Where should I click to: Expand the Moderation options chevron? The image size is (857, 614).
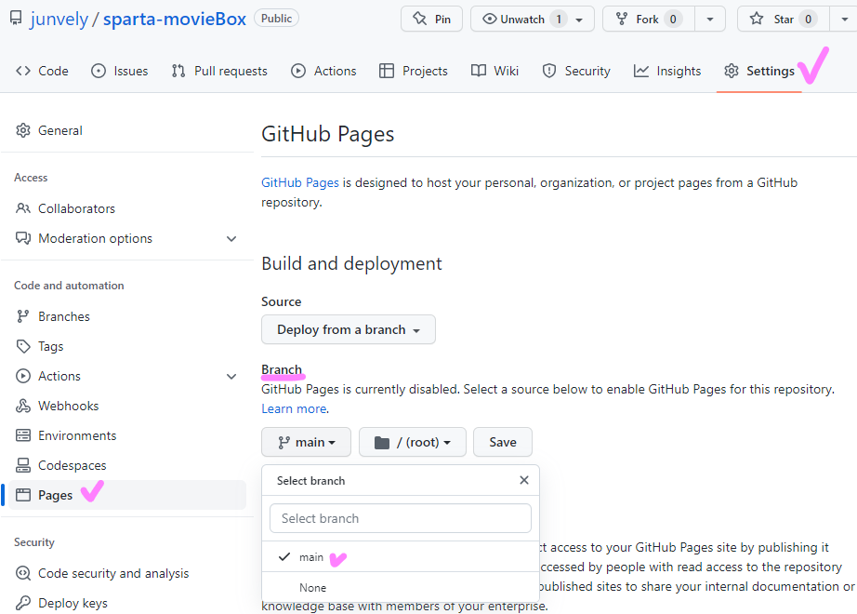coord(231,238)
